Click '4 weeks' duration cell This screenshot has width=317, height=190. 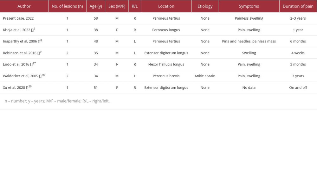pos(298,53)
